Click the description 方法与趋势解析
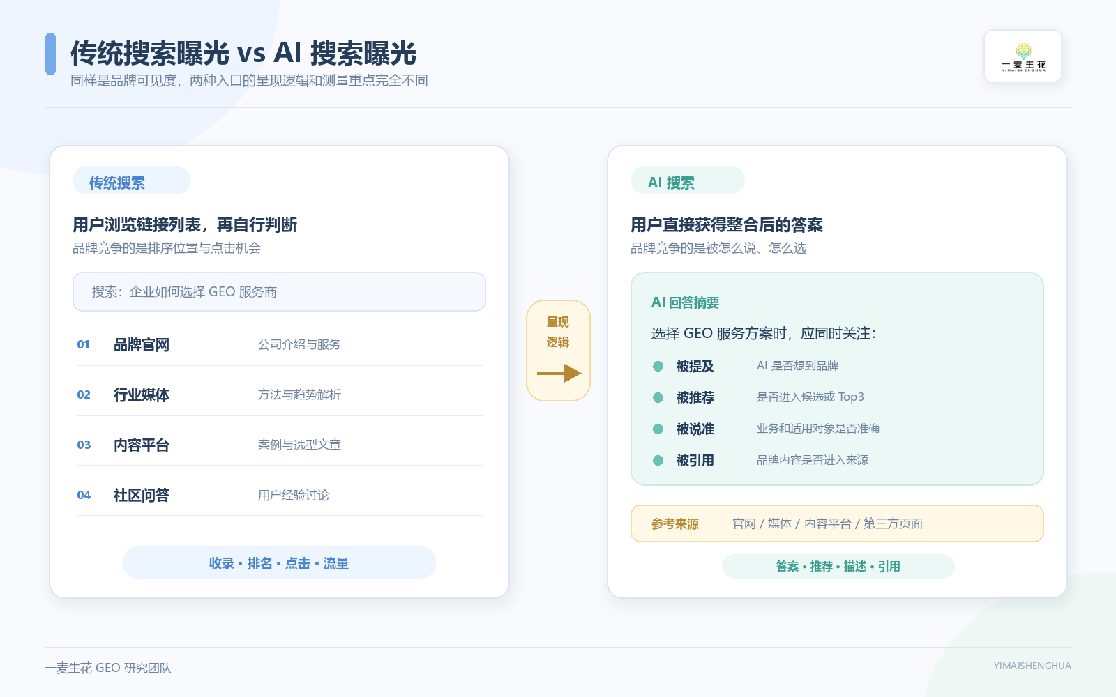Screen dimensions: 1116x697 (299, 395)
